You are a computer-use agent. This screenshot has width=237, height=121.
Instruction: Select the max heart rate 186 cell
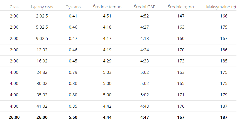[x=224, y=50]
